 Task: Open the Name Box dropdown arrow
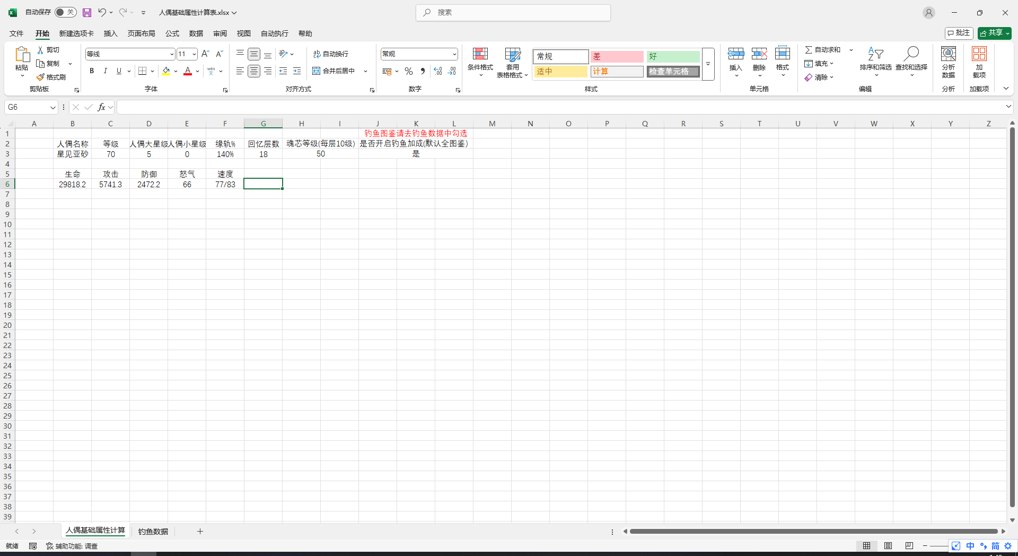pyautogui.click(x=52, y=108)
